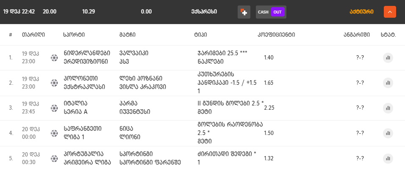
Task: Open statistics for Palvaiki vs PSV match
Action: click(388, 58)
